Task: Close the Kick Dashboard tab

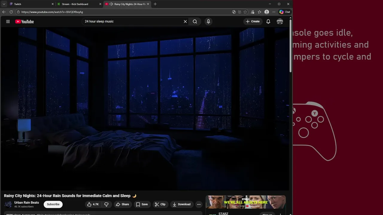Action: pos(100,4)
